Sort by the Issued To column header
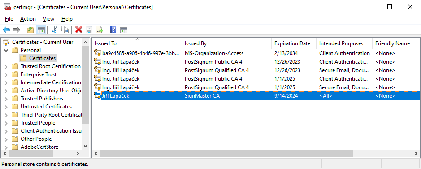 tap(137, 43)
